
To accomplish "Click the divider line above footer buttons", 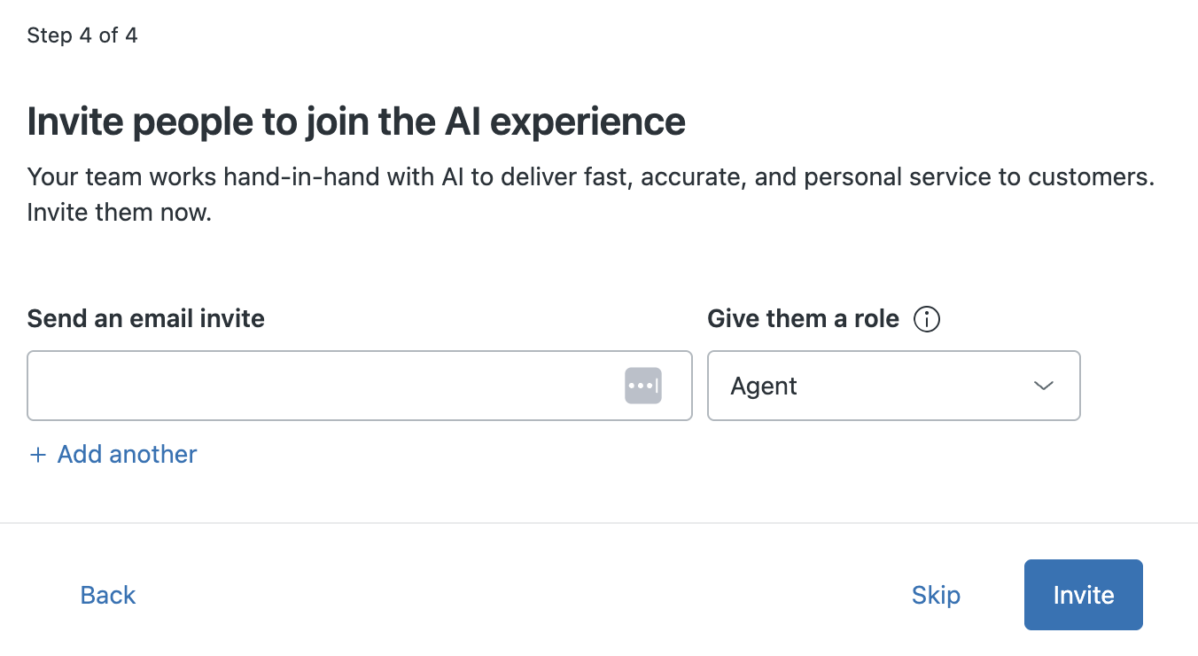I will click(x=599, y=523).
